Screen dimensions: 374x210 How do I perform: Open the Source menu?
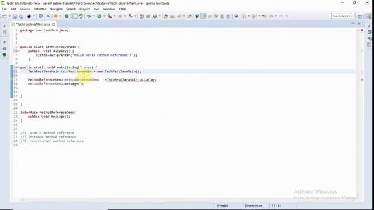[25, 9]
